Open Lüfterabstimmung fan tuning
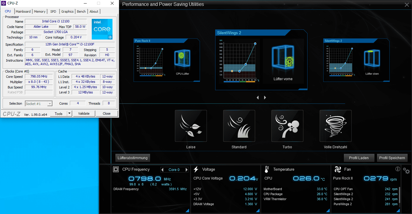This screenshot has height=214, width=412. tap(133, 158)
